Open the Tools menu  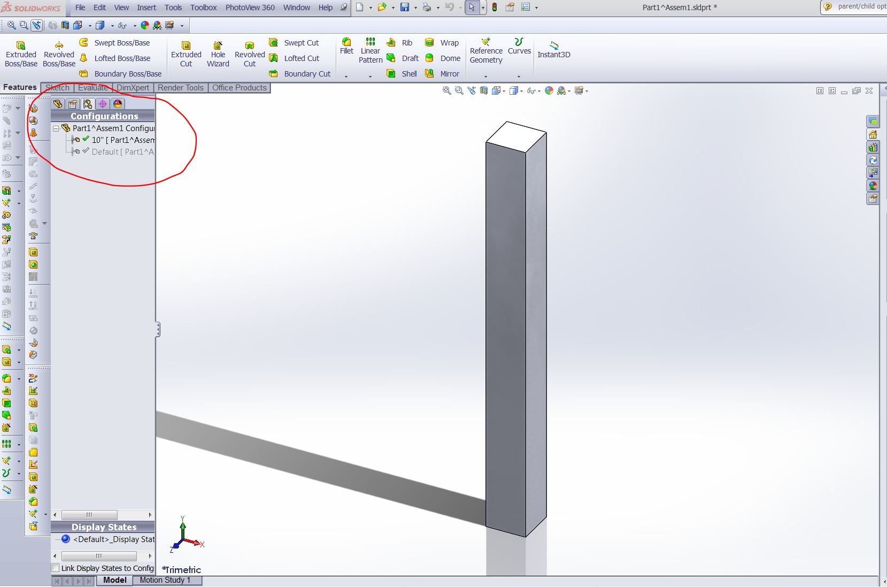coord(173,7)
